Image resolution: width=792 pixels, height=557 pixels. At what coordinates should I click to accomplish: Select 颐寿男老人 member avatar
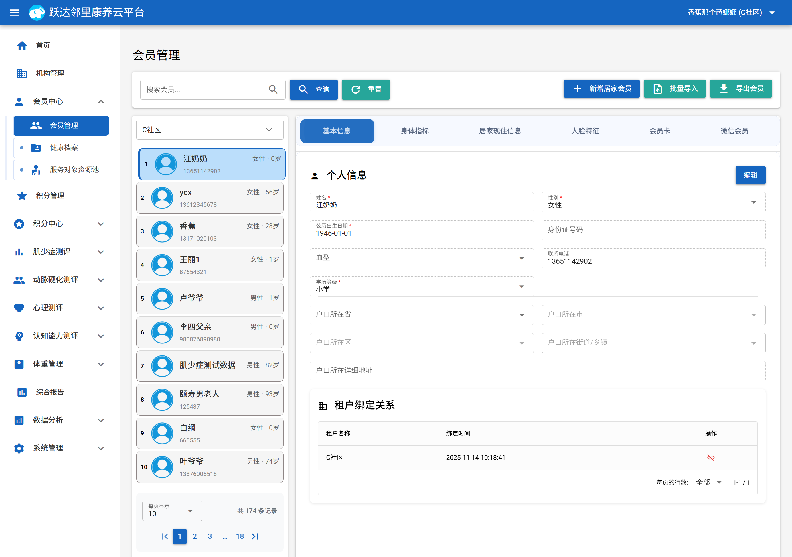pos(162,399)
